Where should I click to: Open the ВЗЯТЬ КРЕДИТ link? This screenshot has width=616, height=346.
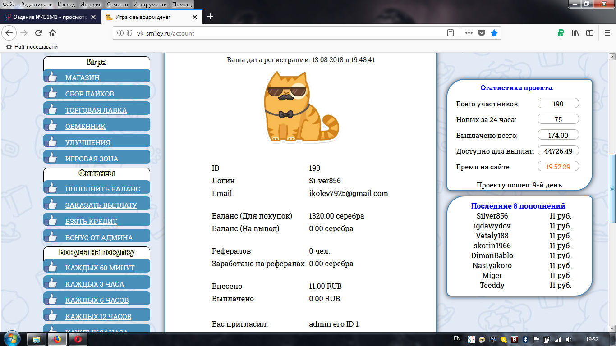[91, 221]
